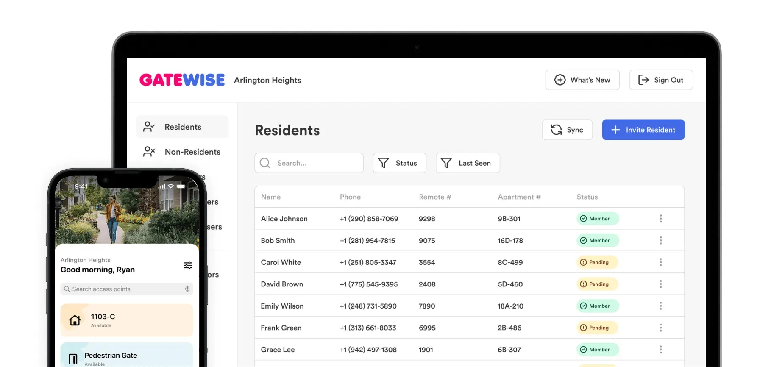Click the Status column header
Viewport: 760px width, 367px height.
point(587,197)
